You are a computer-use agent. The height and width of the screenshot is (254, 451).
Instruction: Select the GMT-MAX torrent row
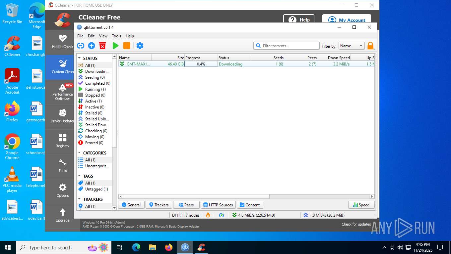click(246, 64)
